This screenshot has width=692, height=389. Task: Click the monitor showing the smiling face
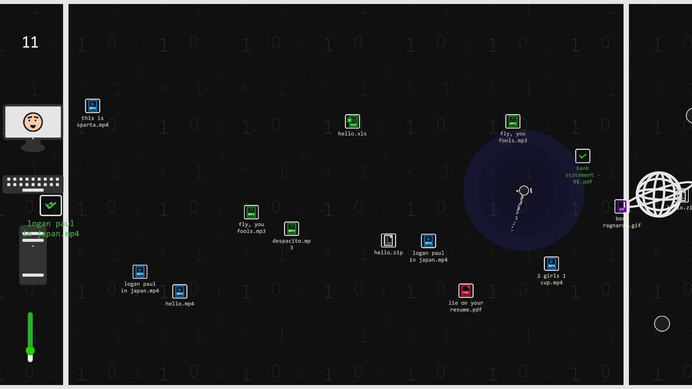click(x=33, y=128)
